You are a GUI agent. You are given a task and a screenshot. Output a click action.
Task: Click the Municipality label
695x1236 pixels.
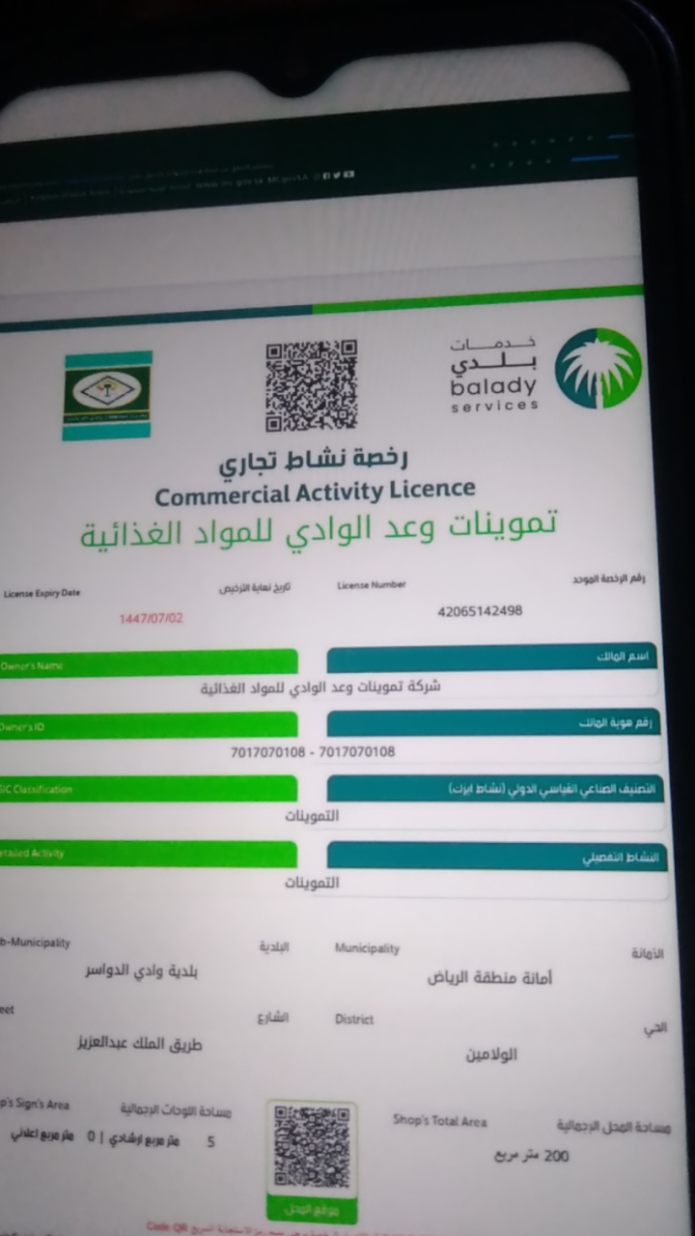coord(367,948)
